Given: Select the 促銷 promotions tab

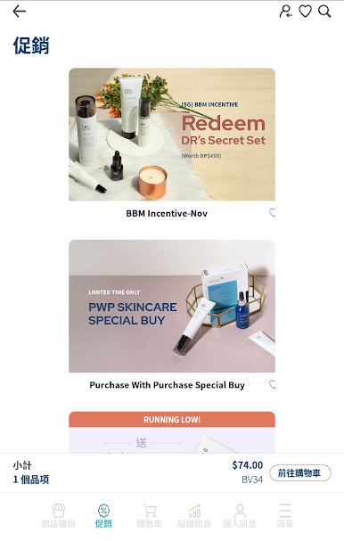Looking at the screenshot, I should click(x=103, y=516).
